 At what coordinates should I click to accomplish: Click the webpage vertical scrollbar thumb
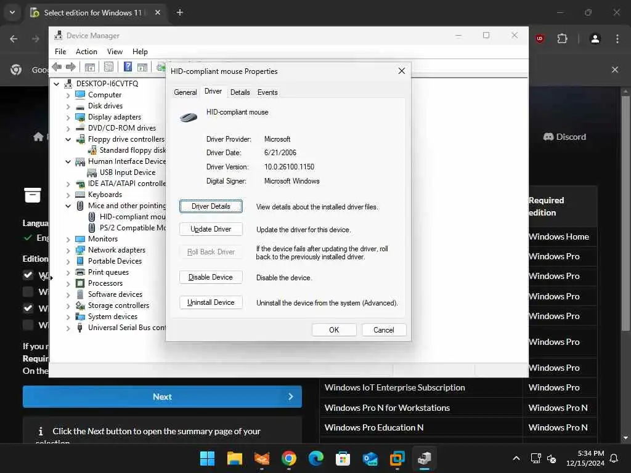[625, 213]
